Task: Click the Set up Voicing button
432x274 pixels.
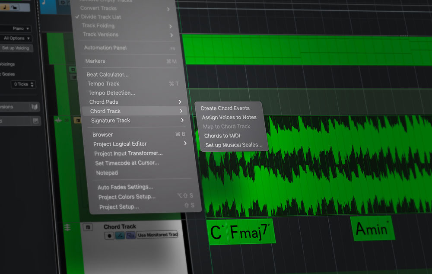Action: (16, 48)
